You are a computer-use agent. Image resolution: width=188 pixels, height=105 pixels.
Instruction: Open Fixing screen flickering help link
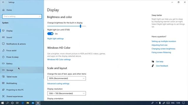(161, 52)
